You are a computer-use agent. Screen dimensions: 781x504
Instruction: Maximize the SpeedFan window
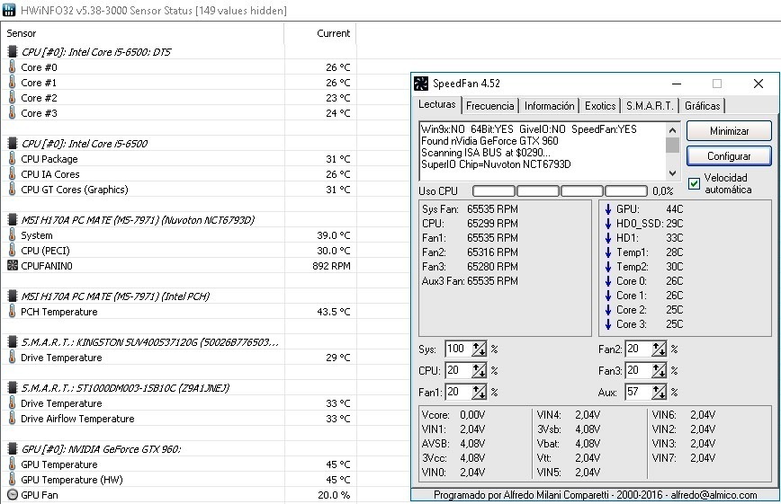(x=717, y=84)
